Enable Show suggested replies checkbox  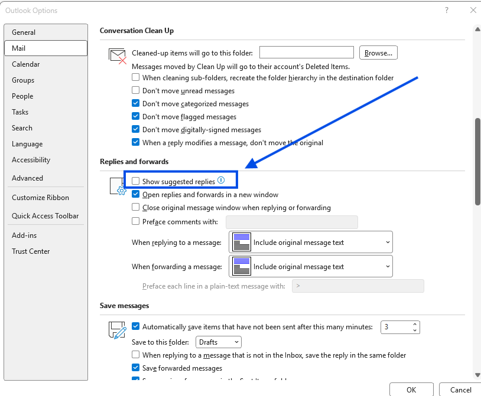pyautogui.click(x=135, y=181)
